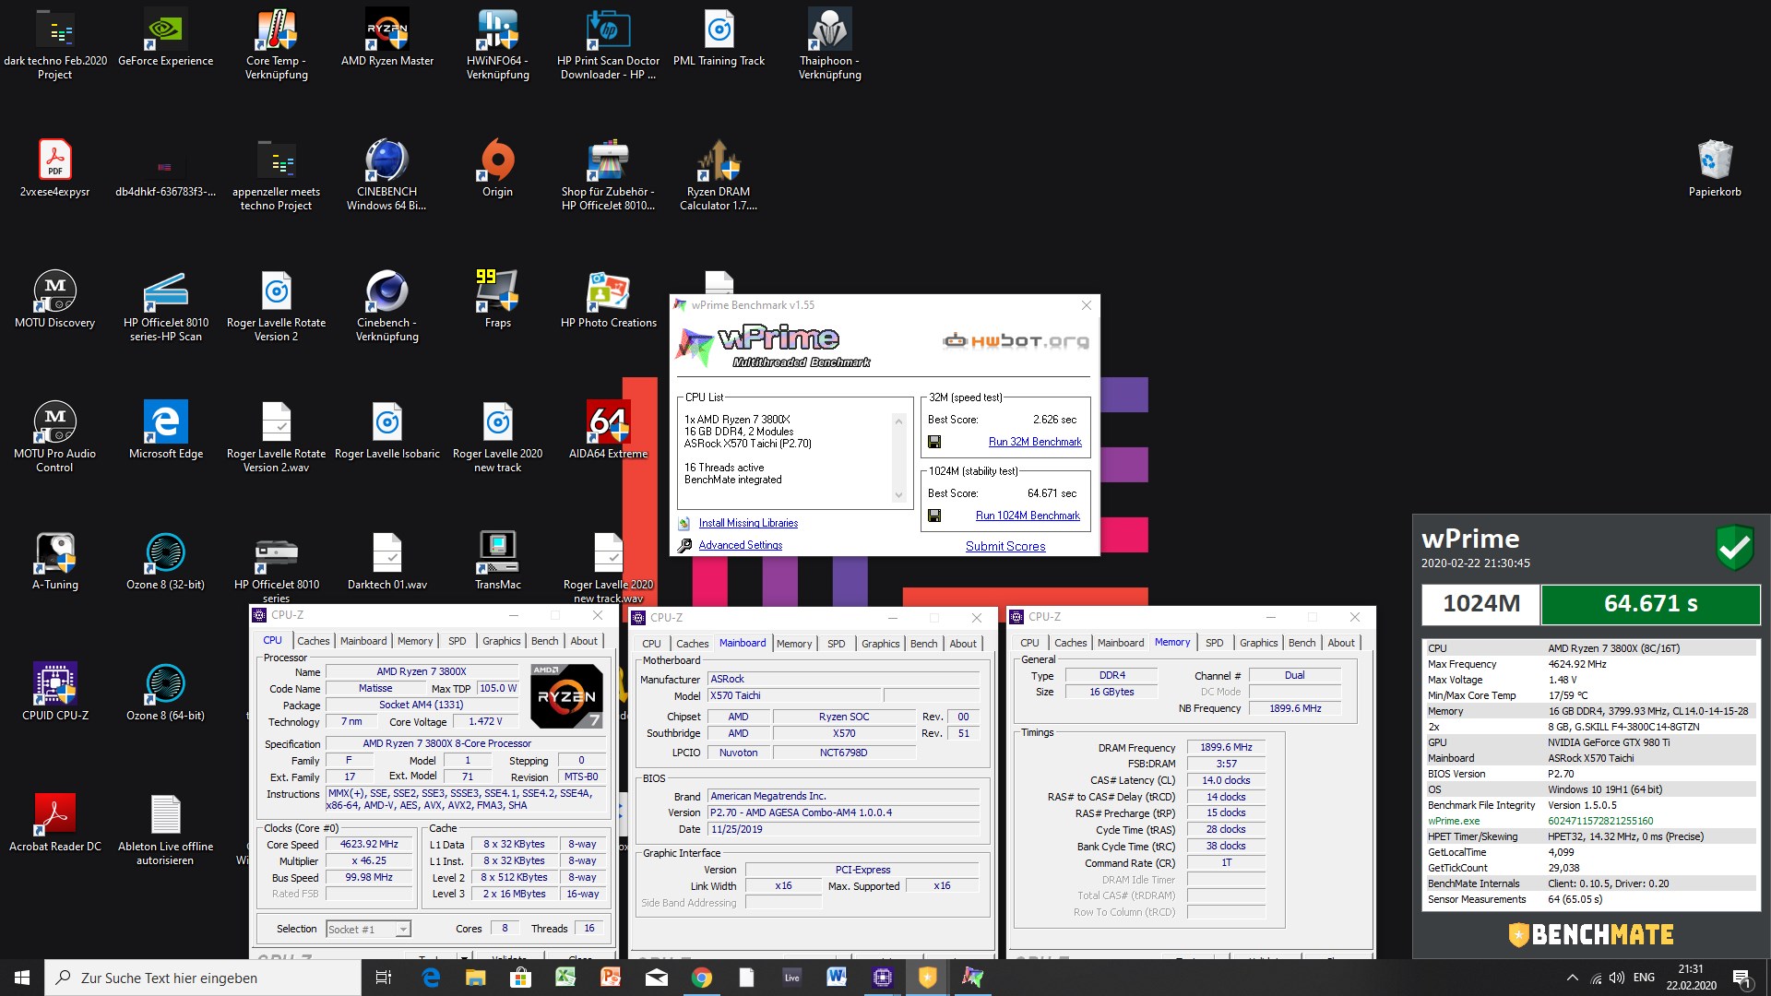Show hidden tray icons chevron
The width and height of the screenshot is (1771, 996).
1572,978
